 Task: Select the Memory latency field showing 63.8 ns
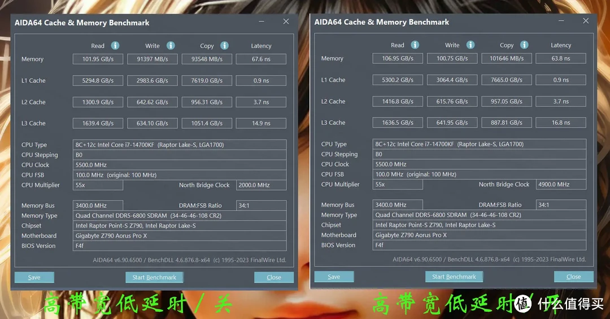coord(560,59)
